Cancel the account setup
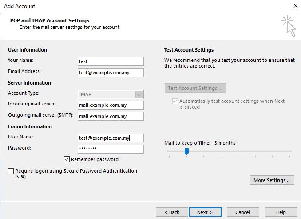 tap(243, 212)
